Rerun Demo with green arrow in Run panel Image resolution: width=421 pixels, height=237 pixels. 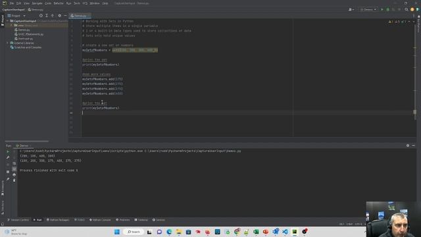8,151
